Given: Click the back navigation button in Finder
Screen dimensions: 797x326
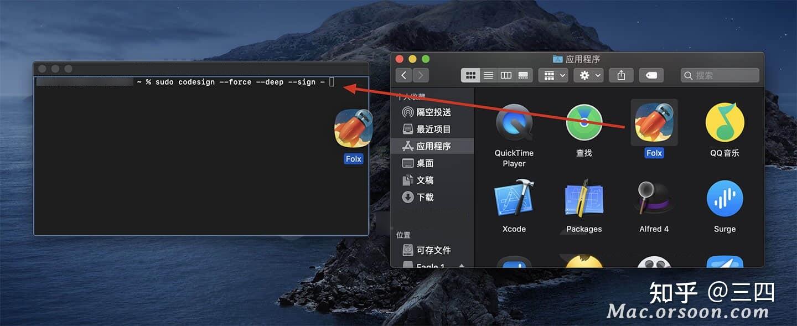Looking at the screenshot, I should click(403, 75).
